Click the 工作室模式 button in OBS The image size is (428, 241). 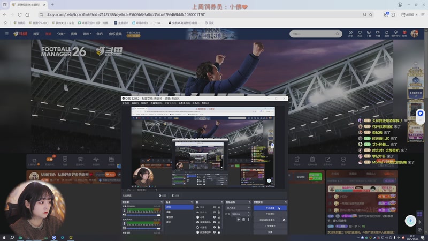tap(270, 226)
